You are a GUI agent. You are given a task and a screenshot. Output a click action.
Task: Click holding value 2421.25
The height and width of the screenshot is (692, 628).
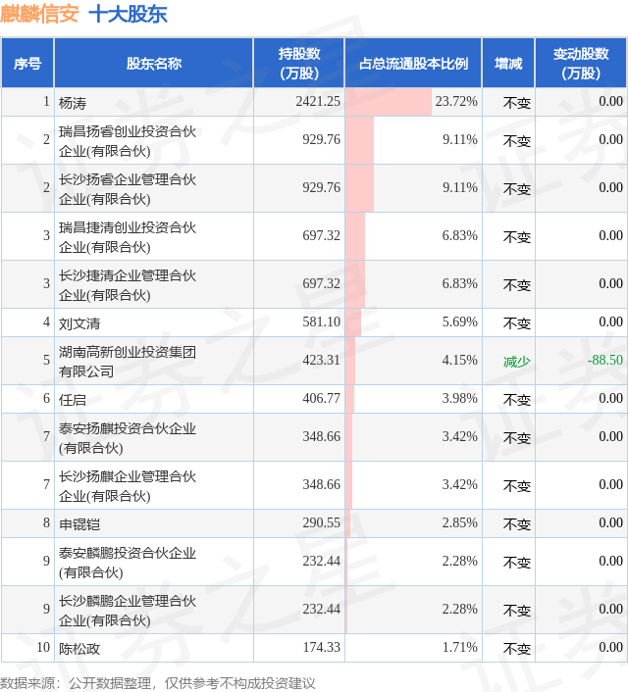click(x=318, y=101)
